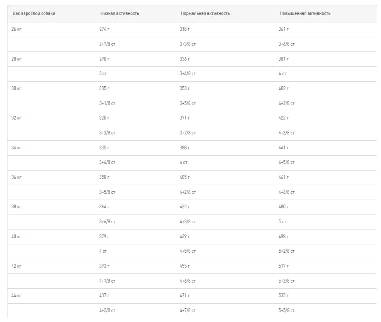Select the 5+5/8 ст value
Screen dimensions: 381x322
click(x=286, y=310)
